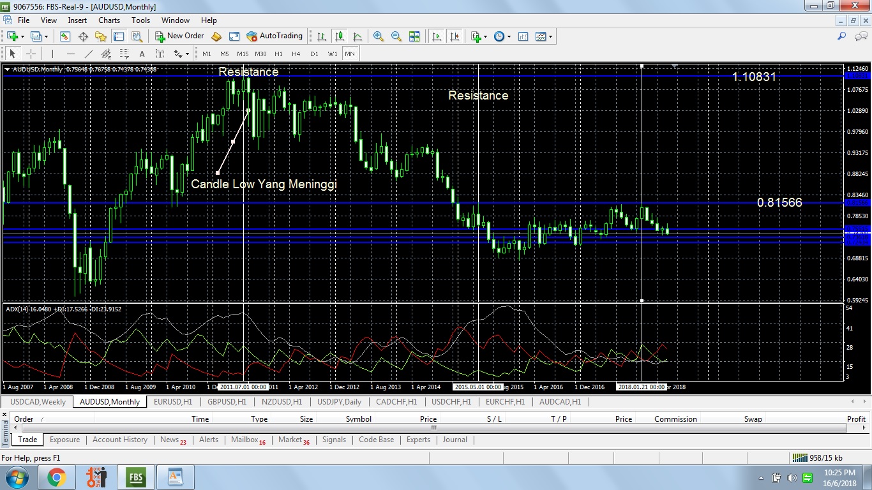Screen dimensions: 872x490
Task: Switch to the EURUSD,H1 chart tab
Action: pyautogui.click(x=173, y=402)
